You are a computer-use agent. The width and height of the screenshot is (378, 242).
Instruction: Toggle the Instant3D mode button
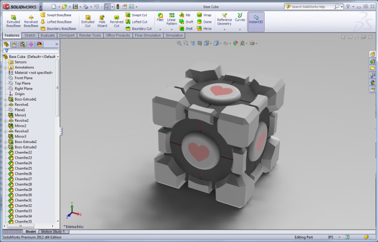256,22
